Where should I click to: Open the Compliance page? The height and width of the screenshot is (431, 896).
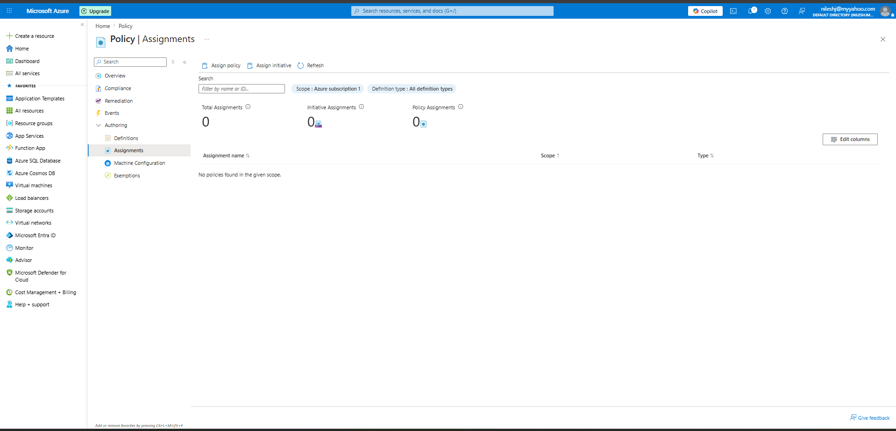[114, 88]
